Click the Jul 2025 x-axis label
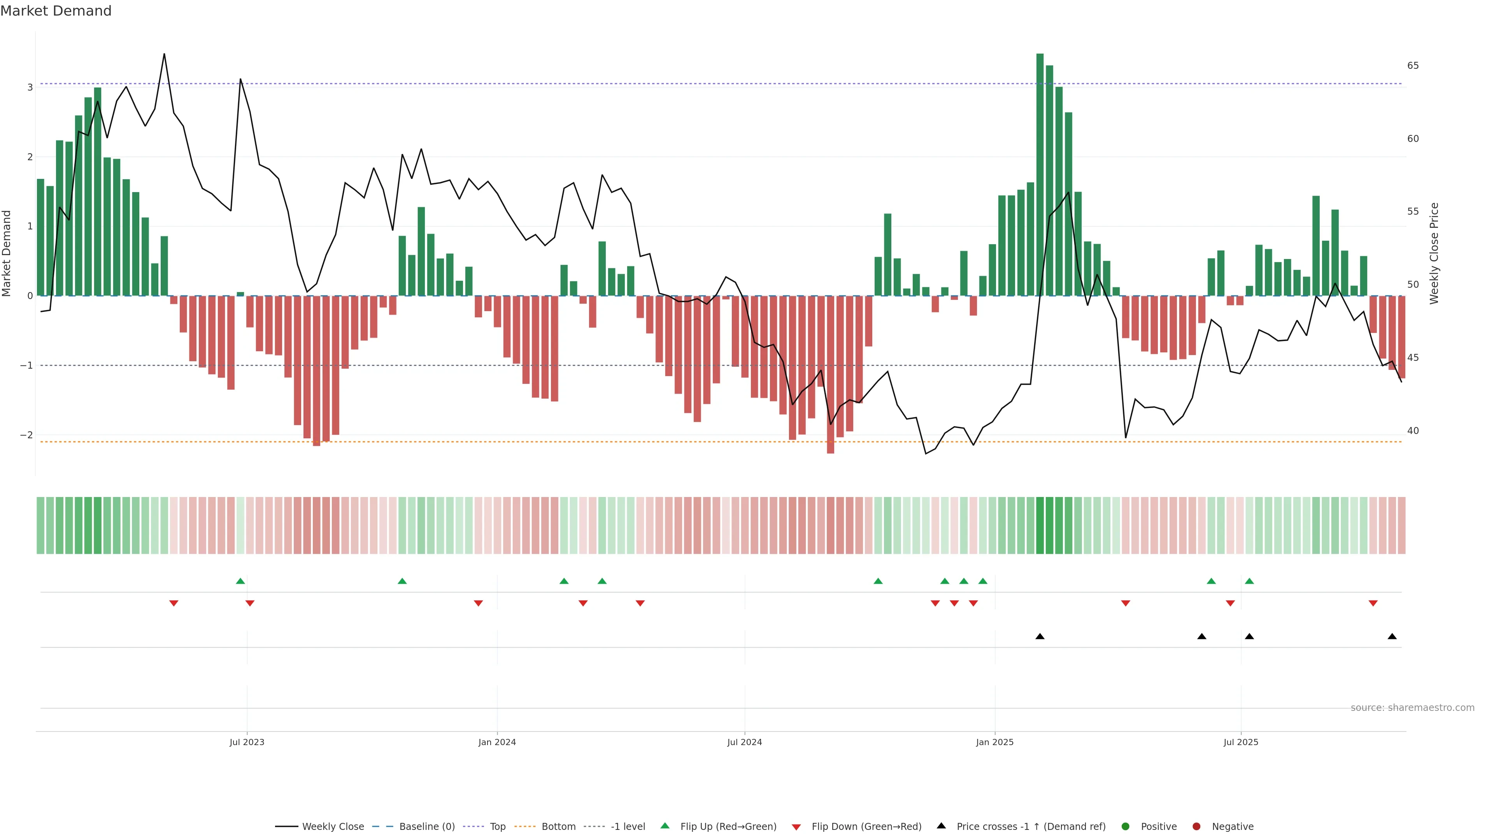1494x840 pixels. (1241, 743)
